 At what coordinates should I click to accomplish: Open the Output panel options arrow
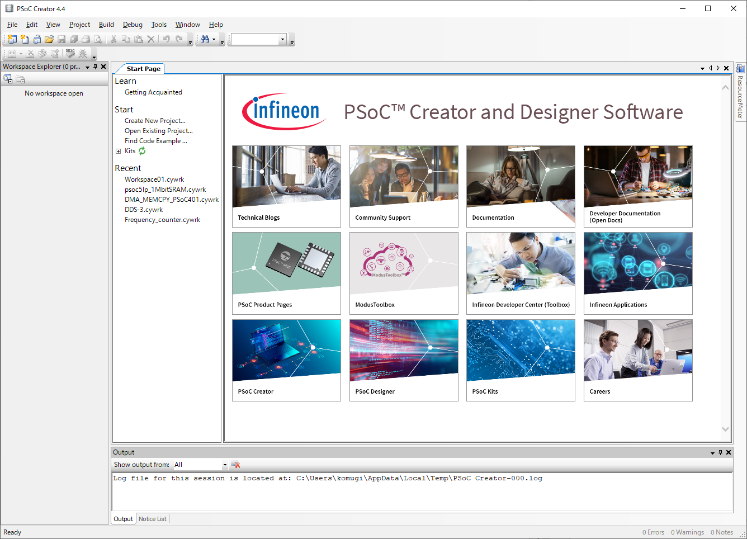712,452
